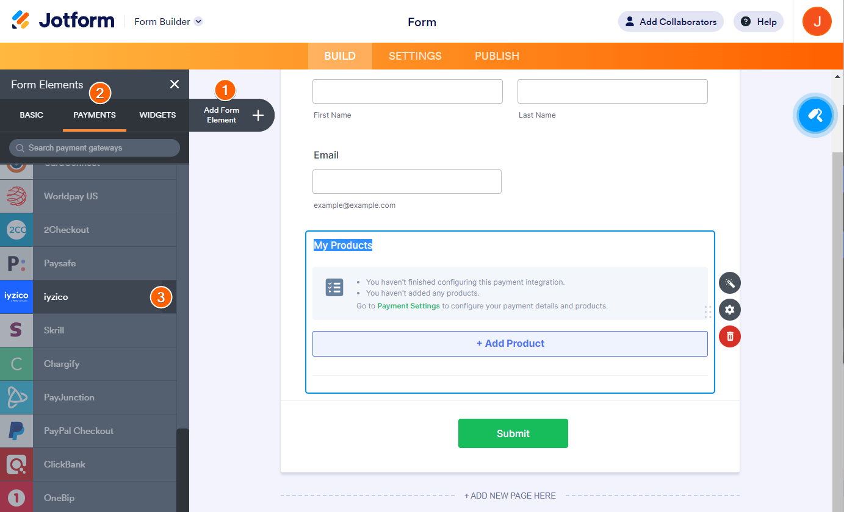This screenshot has width=844, height=512.
Task: Click the 2Checkout gateway icon
Action: (16, 230)
